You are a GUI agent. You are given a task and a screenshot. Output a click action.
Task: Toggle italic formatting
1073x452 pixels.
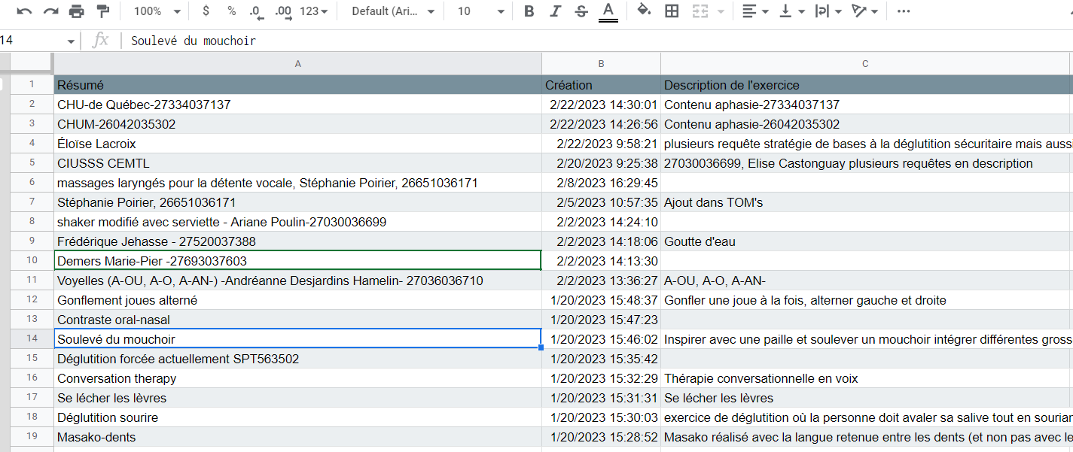(555, 11)
